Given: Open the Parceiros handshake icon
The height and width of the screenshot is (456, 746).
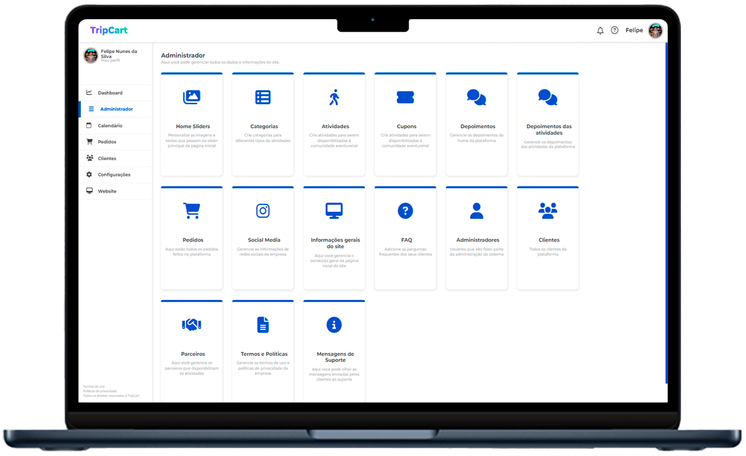Looking at the screenshot, I should click(x=192, y=325).
